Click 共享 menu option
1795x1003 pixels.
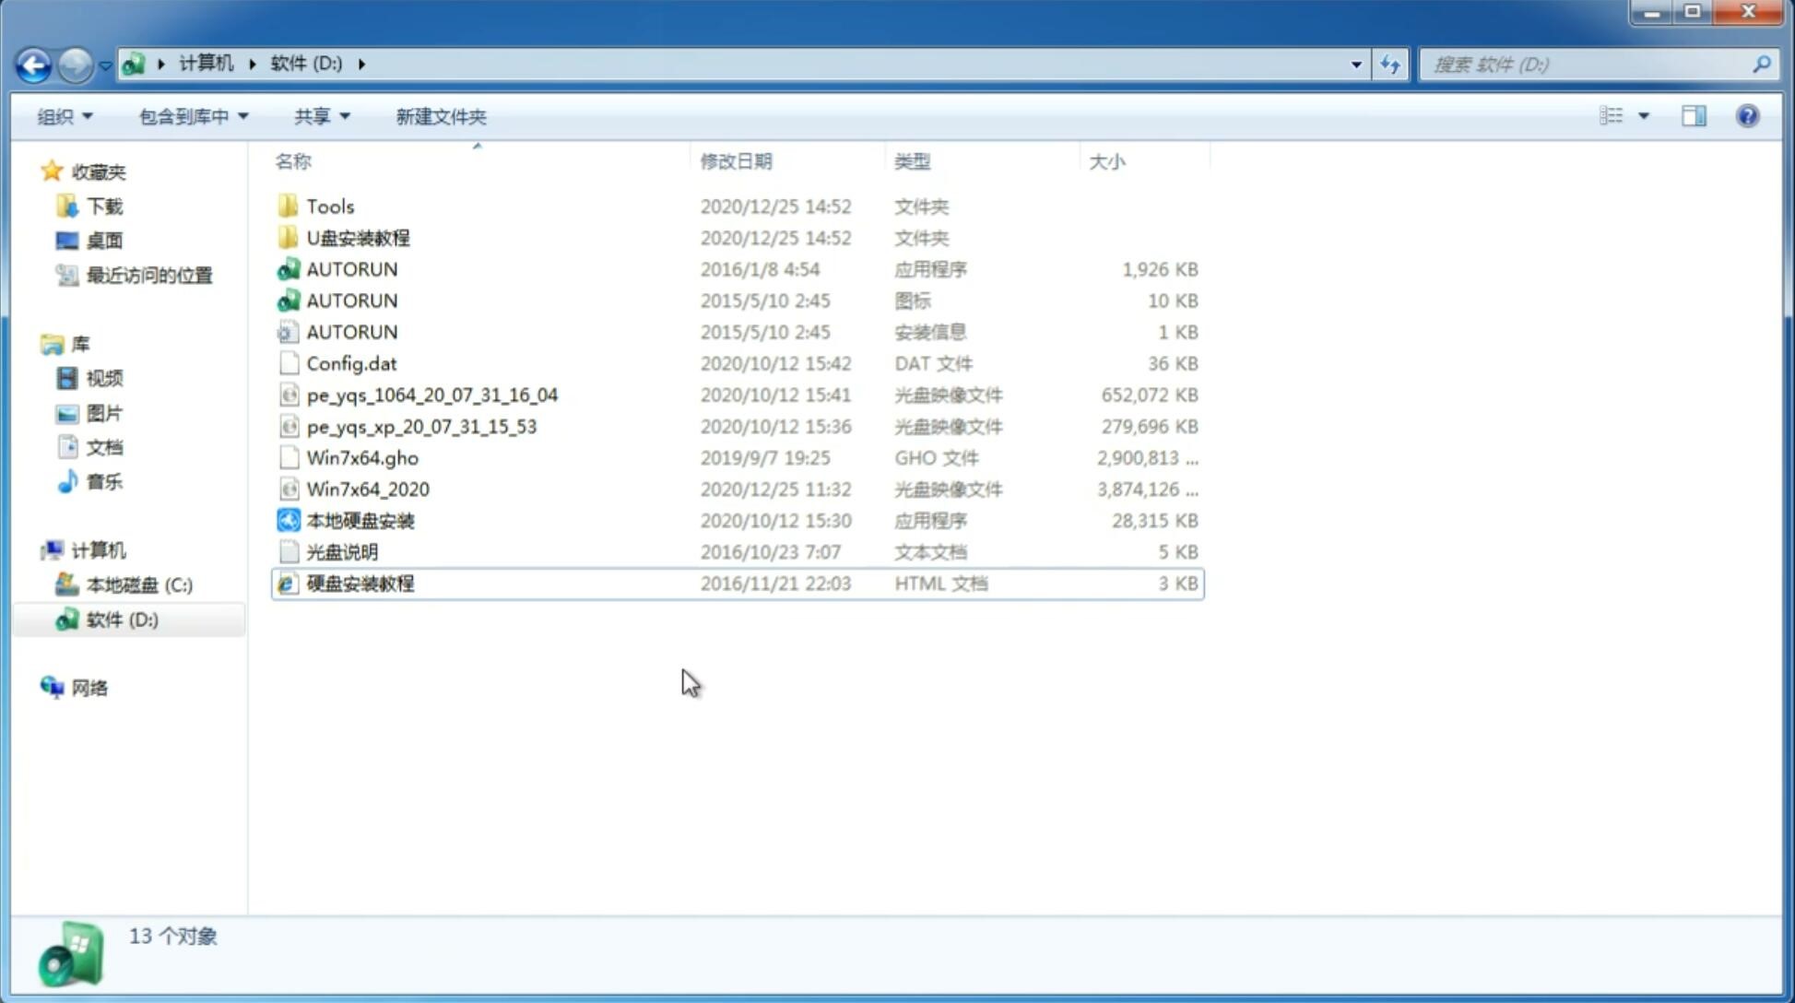click(x=317, y=116)
